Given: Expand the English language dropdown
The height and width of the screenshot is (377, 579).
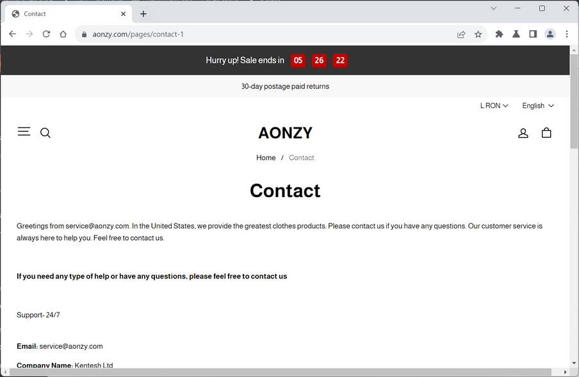Looking at the screenshot, I should tap(537, 106).
